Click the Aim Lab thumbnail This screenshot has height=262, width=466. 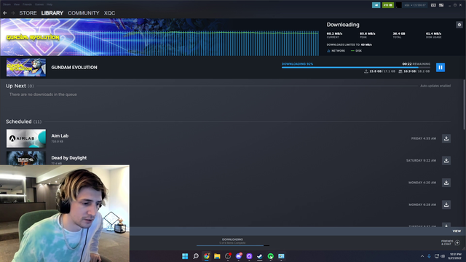click(26, 138)
